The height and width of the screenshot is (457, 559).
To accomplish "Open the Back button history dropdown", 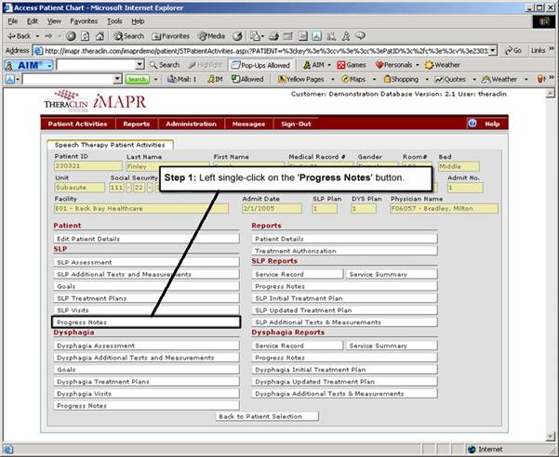I will [37, 36].
